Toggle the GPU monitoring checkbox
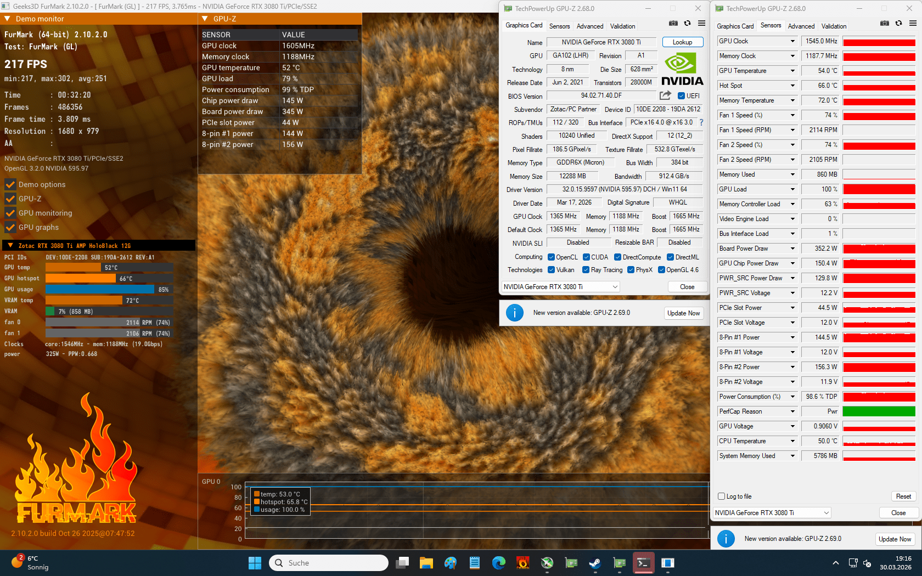The width and height of the screenshot is (922, 576). tap(10, 213)
